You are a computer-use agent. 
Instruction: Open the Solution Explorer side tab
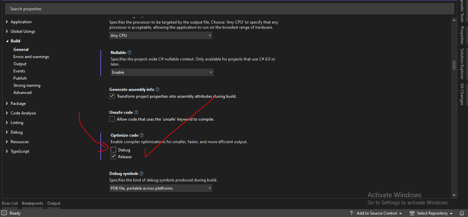coord(462,64)
